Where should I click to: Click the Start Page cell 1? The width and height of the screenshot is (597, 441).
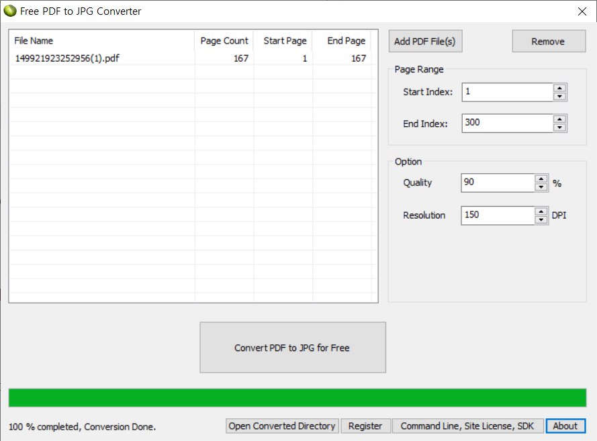305,58
